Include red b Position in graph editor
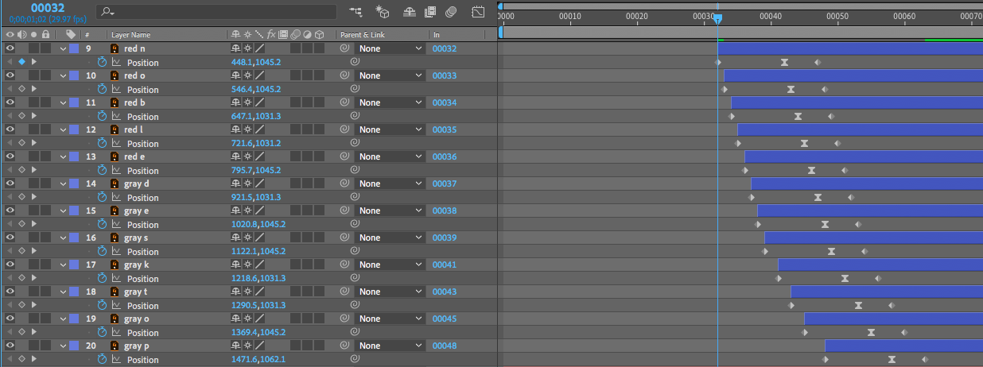Image resolution: width=983 pixels, height=367 pixels. pyautogui.click(x=116, y=116)
